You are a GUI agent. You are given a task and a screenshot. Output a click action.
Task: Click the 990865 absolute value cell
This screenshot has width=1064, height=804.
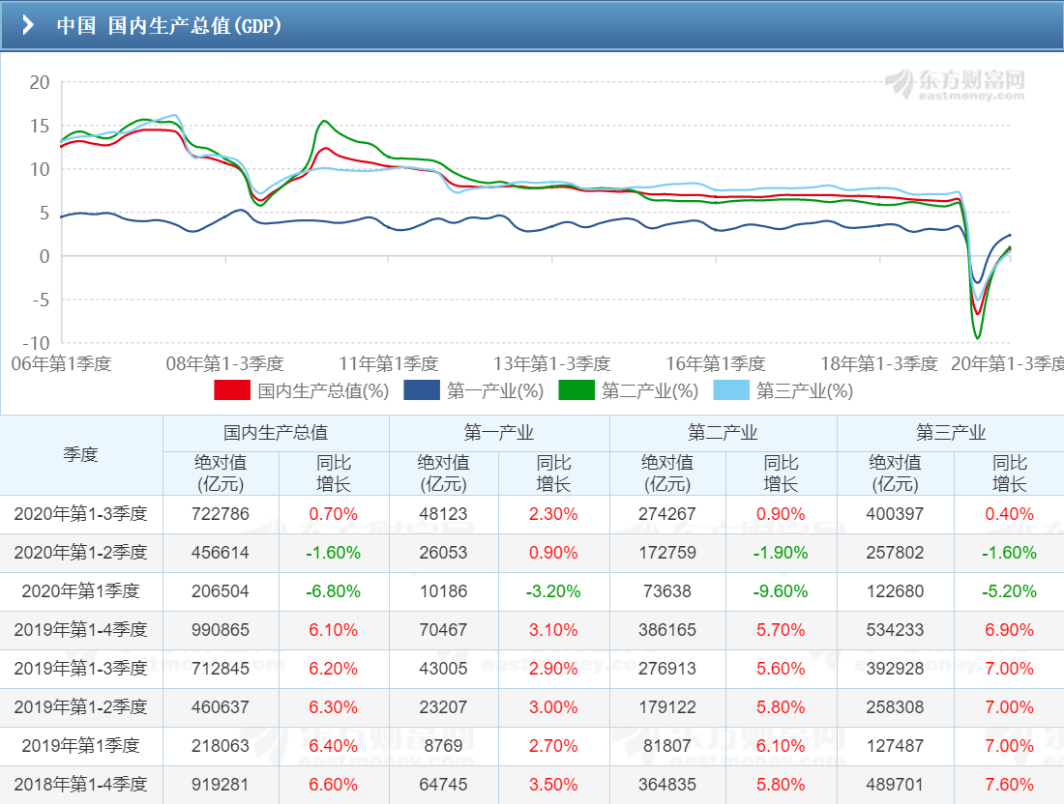pos(222,630)
